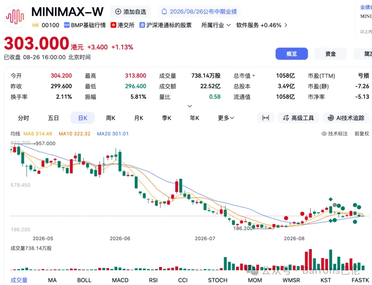Select the BOLL indicator tab
The image size is (372, 285).
tap(84, 280)
